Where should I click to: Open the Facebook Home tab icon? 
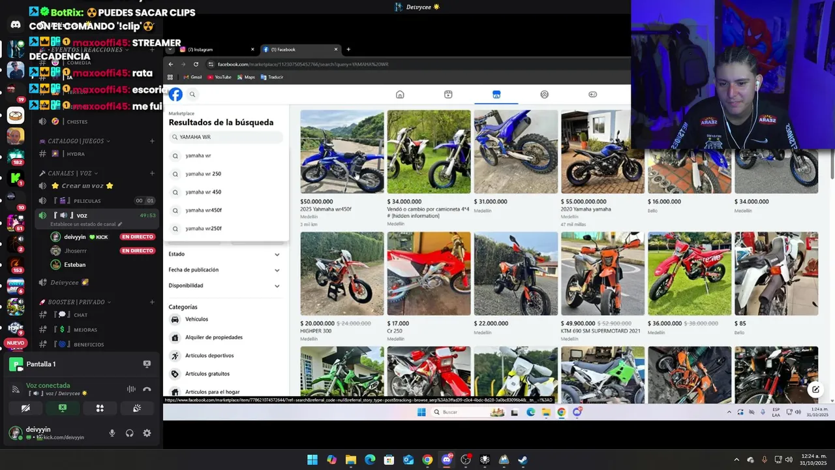tap(400, 95)
